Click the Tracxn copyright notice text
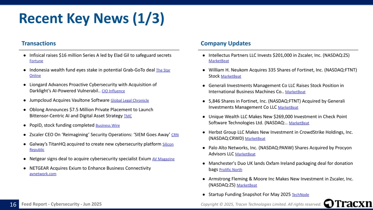 (261, 204)
